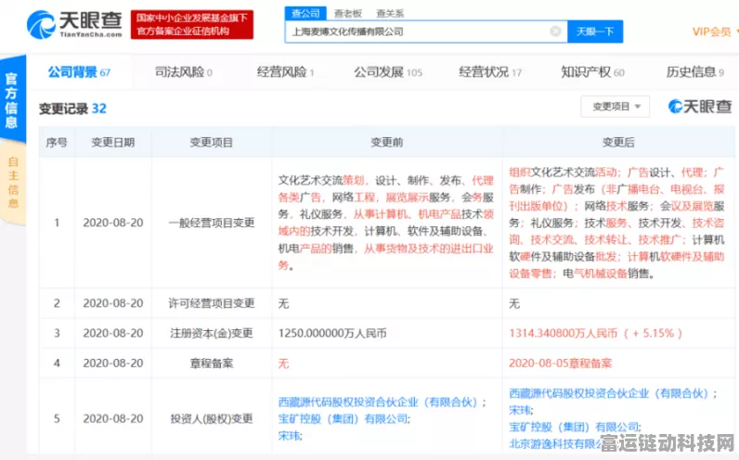Open 宋玮 link in 变更前 column

289,436
